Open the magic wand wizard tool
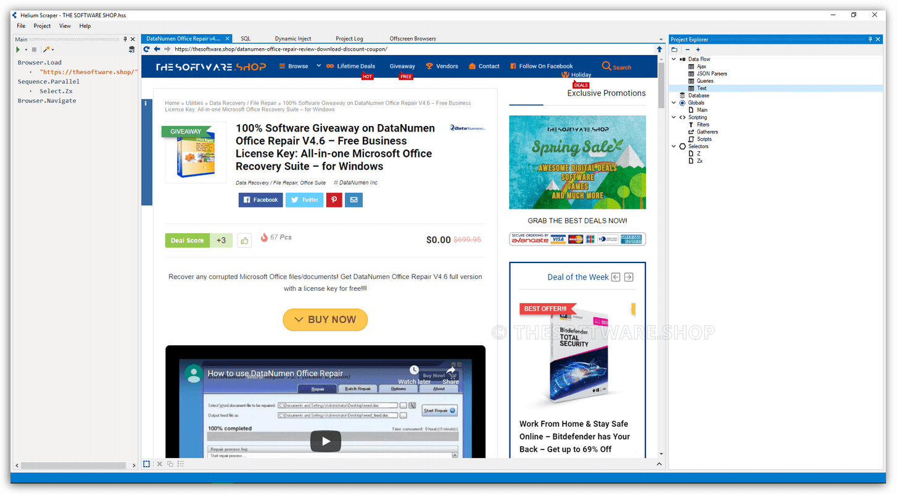The image size is (897, 494). tap(46, 49)
